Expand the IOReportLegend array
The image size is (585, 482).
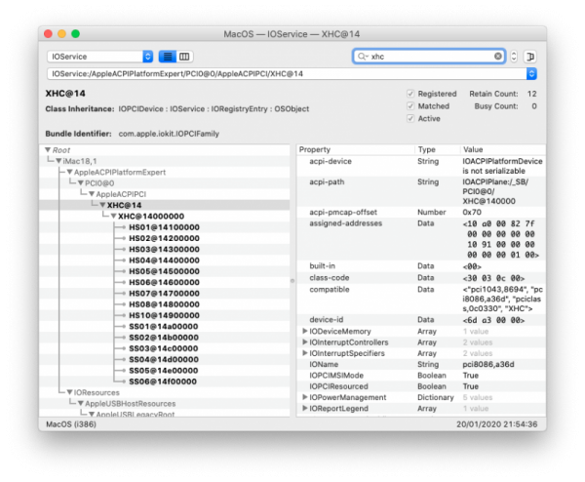click(x=304, y=409)
